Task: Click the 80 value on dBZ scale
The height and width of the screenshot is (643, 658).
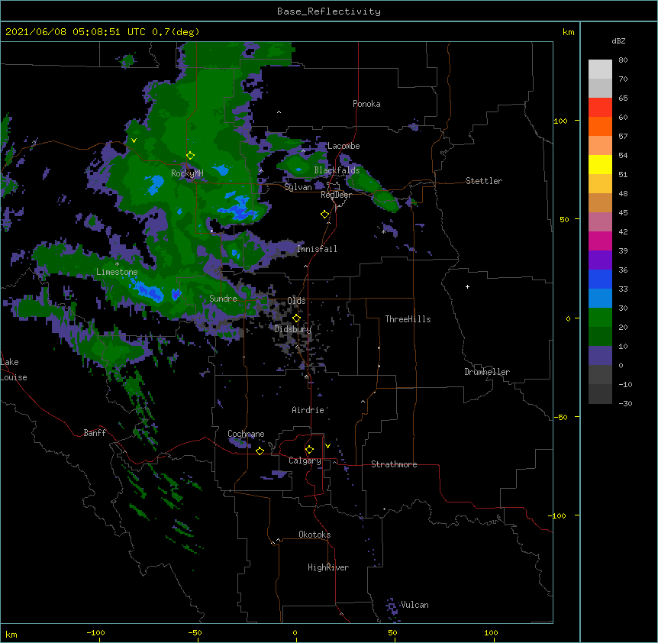Action: coord(623,60)
